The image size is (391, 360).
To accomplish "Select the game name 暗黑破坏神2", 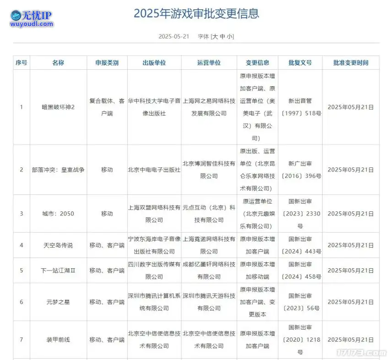I will click(x=58, y=107).
